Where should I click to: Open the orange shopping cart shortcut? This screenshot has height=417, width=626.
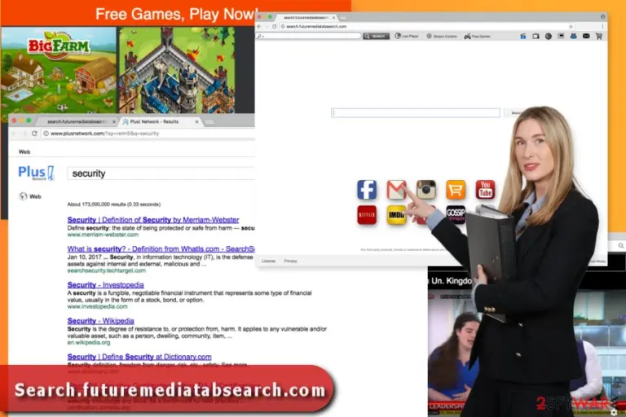pyautogui.click(x=456, y=190)
